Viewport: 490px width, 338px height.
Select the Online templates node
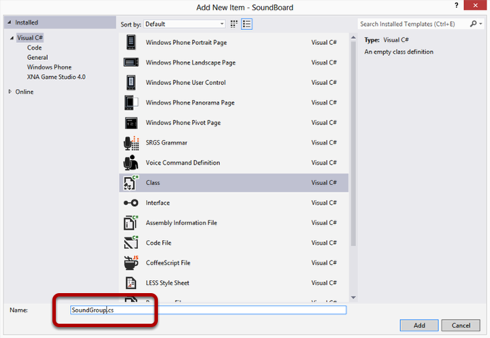(x=24, y=92)
